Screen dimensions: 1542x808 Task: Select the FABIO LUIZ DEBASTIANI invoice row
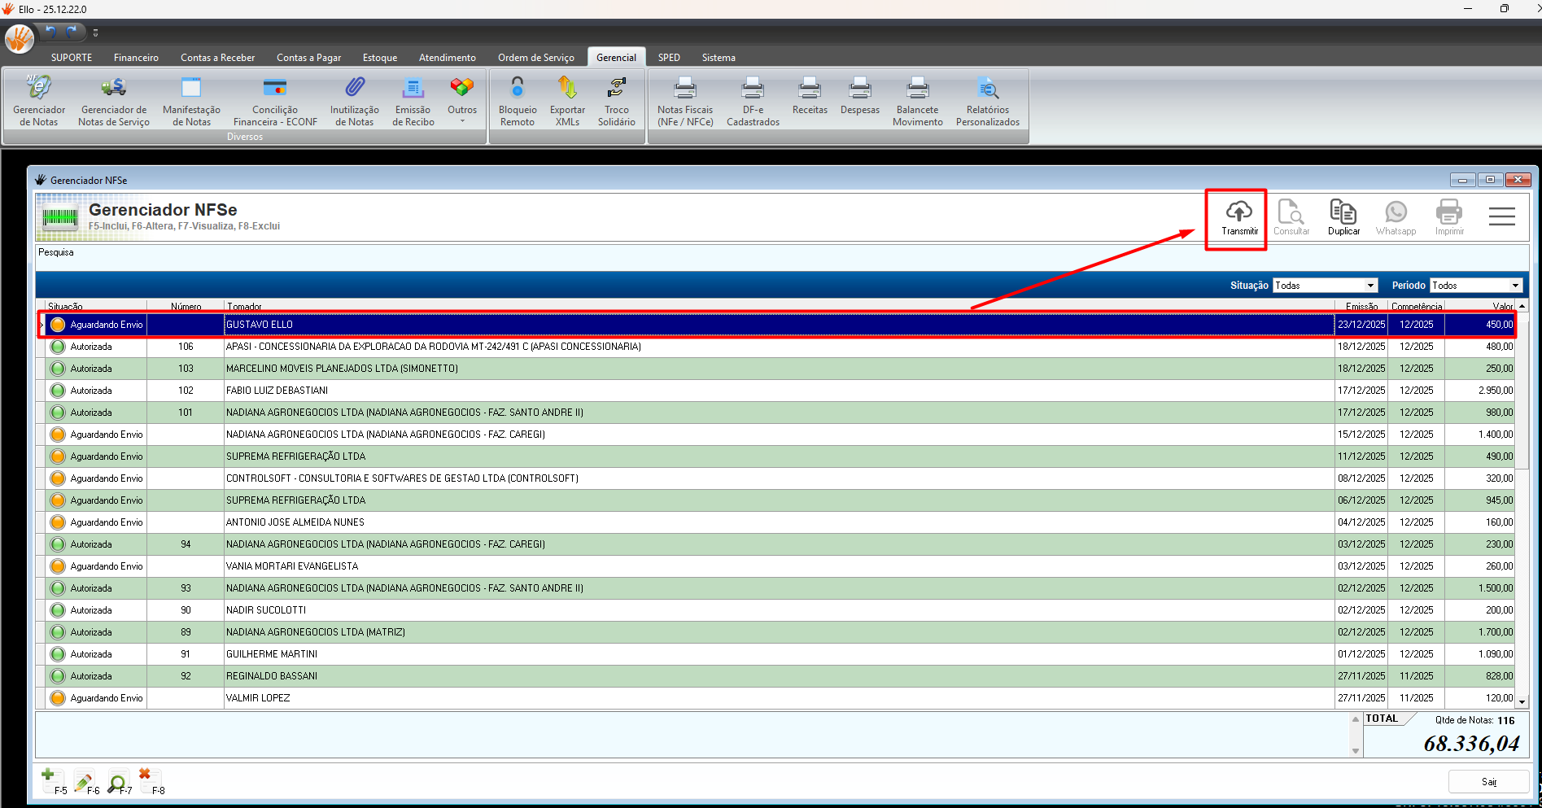(277, 391)
